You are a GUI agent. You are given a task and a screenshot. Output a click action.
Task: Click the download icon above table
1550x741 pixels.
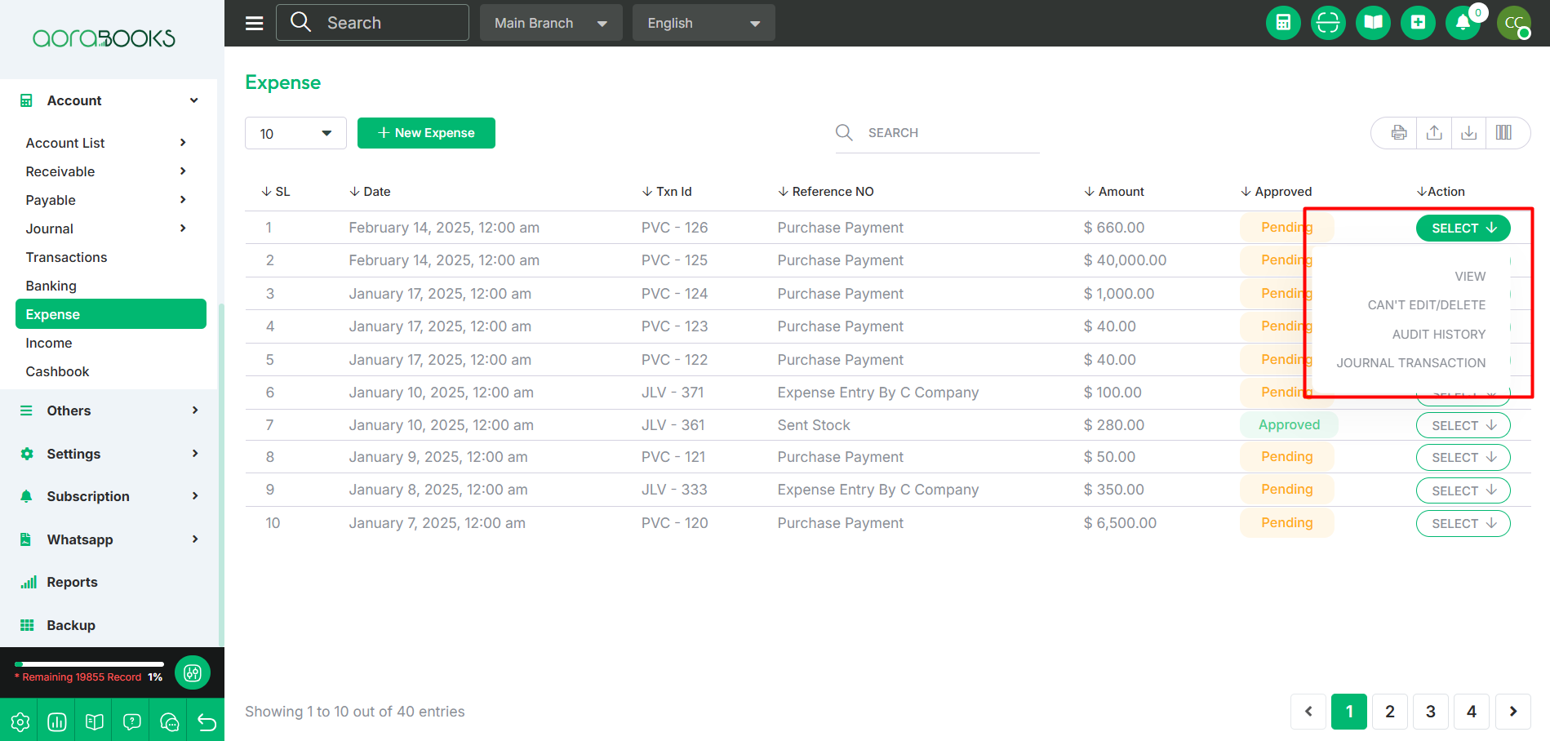coord(1468,132)
